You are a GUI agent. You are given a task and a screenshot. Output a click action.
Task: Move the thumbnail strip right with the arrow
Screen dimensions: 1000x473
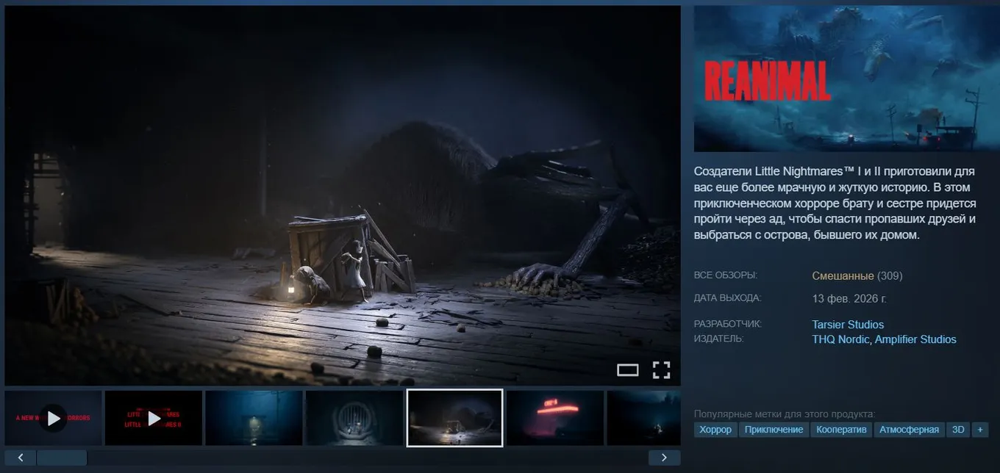tap(665, 458)
